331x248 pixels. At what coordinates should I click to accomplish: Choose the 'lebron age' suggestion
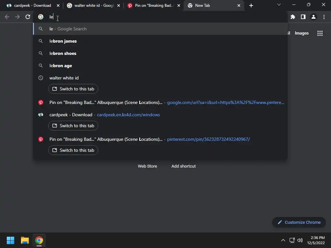(x=160, y=66)
